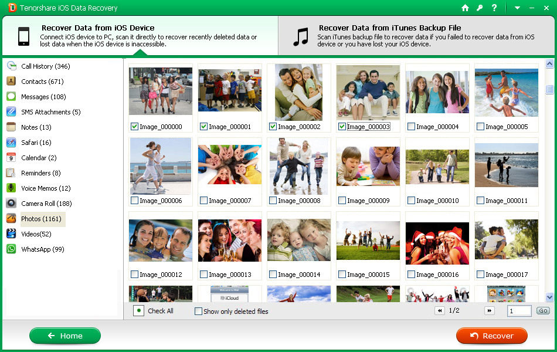The height and width of the screenshot is (352, 557).
Task: Check the Image_000004 checkbox
Action: pos(412,127)
